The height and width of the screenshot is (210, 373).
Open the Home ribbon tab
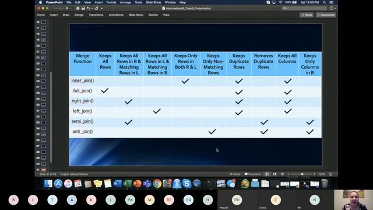[x=41, y=15]
